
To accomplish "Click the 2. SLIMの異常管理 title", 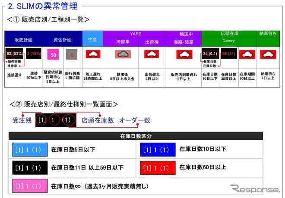I will (43, 6).
